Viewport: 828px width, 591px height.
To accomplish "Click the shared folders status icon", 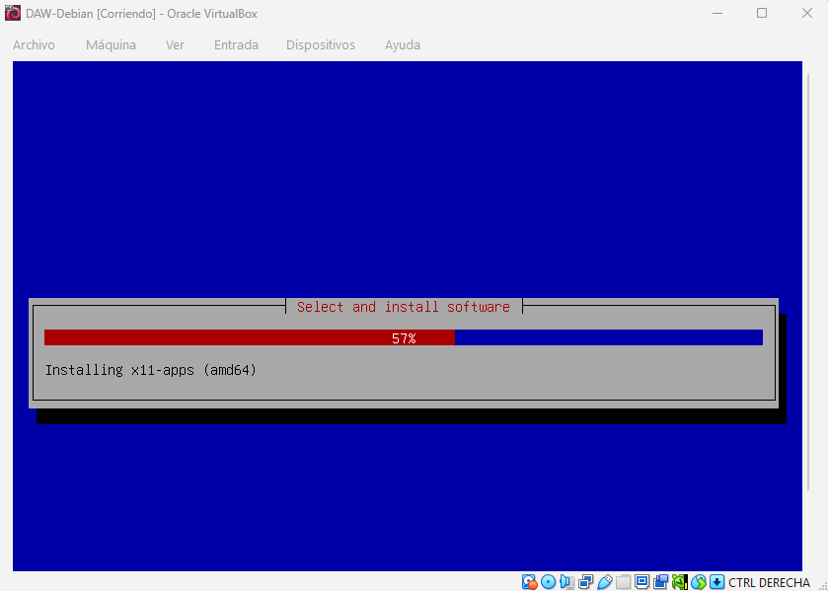I will [623, 582].
